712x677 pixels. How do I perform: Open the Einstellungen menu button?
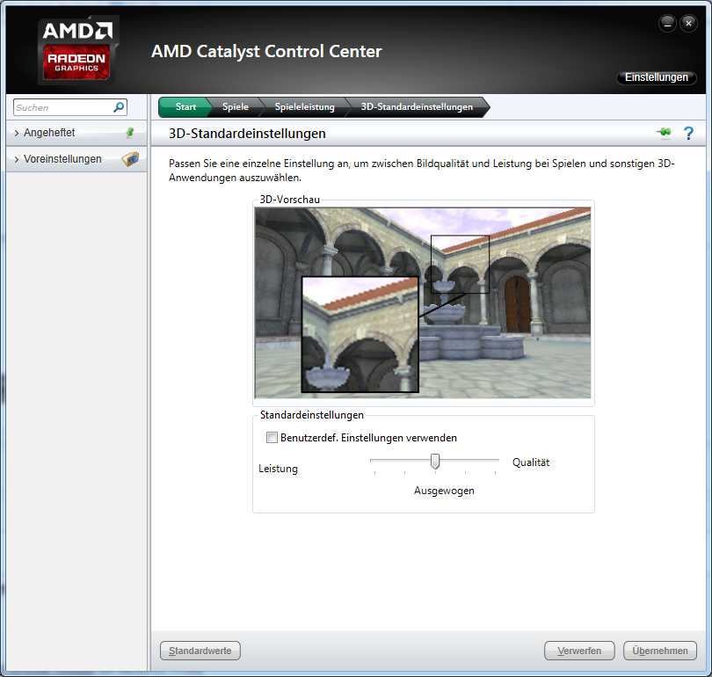(x=656, y=77)
